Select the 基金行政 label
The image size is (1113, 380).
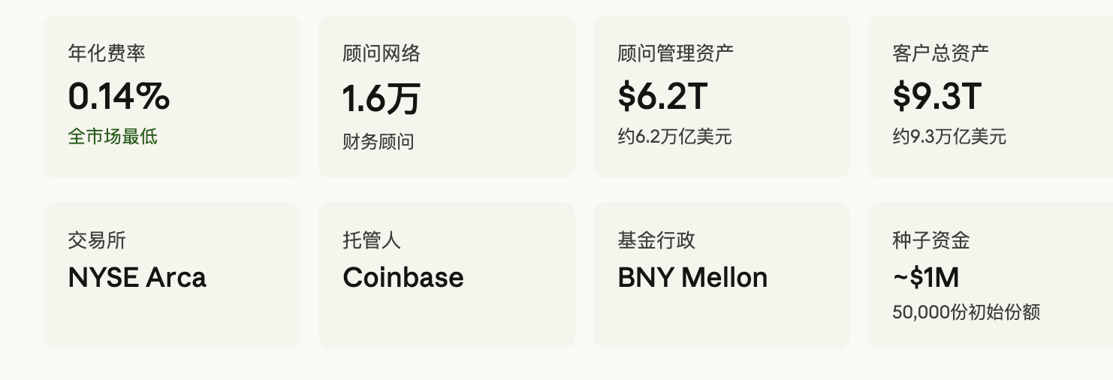[656, 240]
